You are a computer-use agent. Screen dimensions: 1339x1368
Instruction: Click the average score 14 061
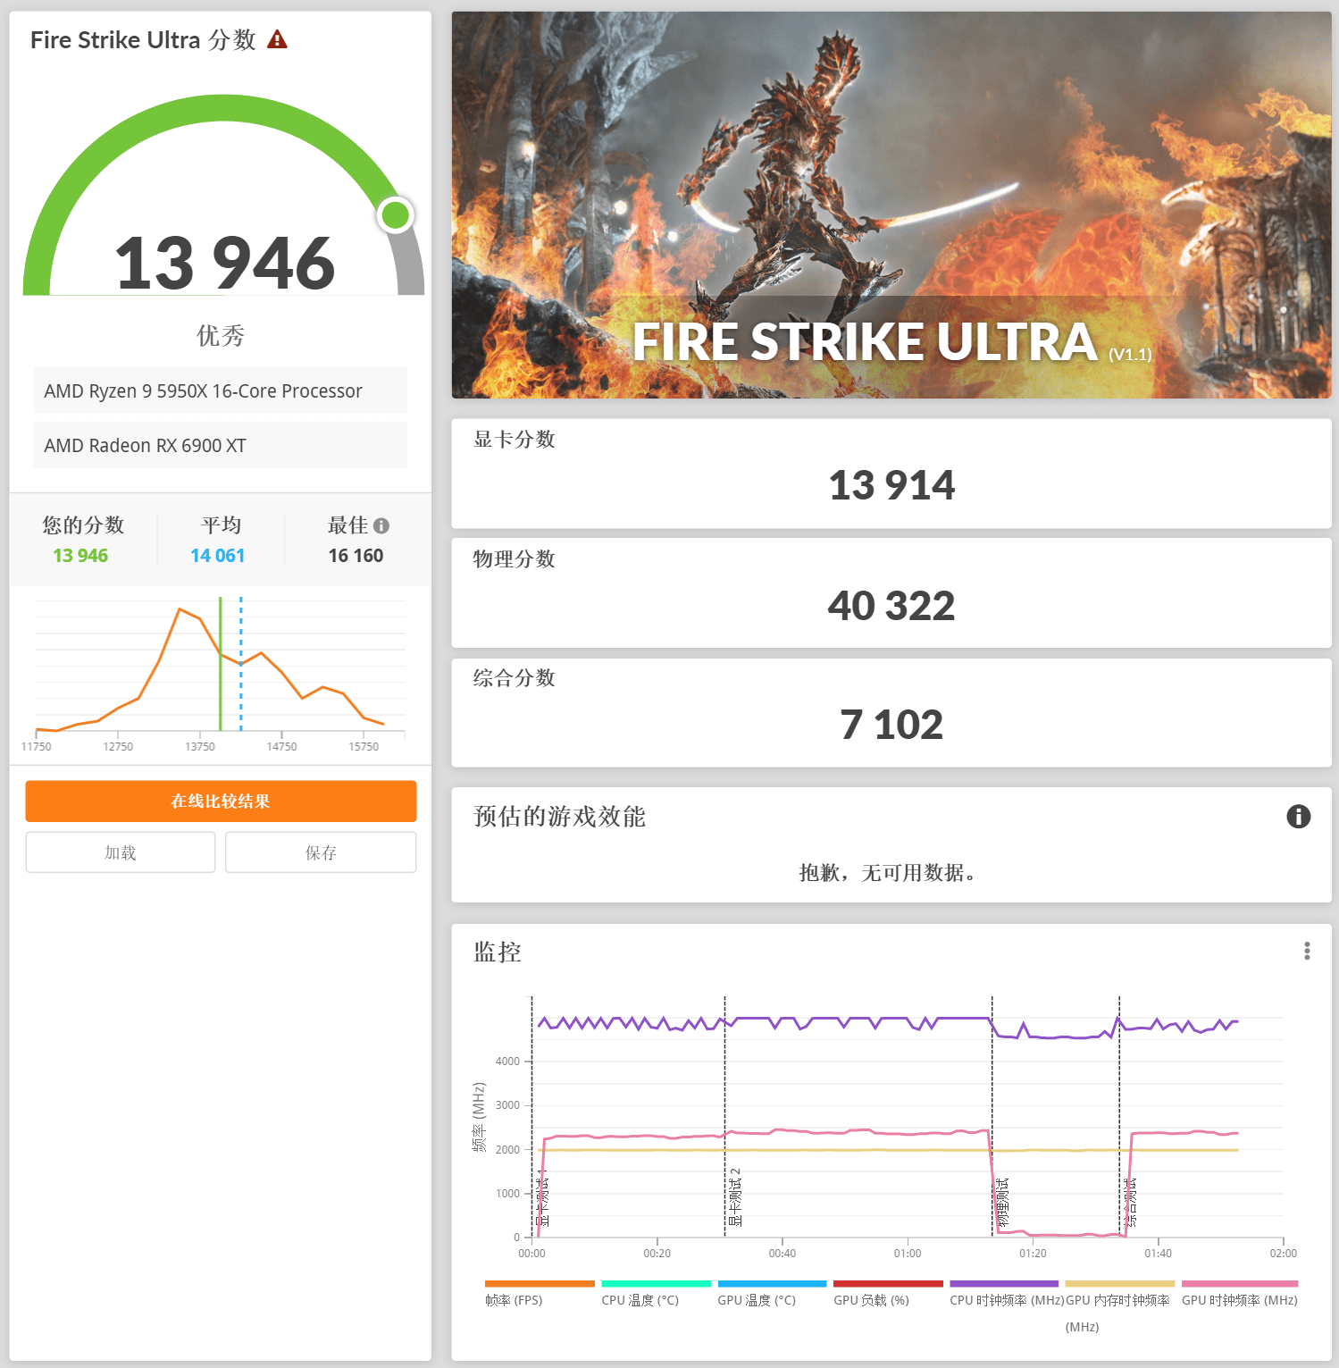(217, 556)
